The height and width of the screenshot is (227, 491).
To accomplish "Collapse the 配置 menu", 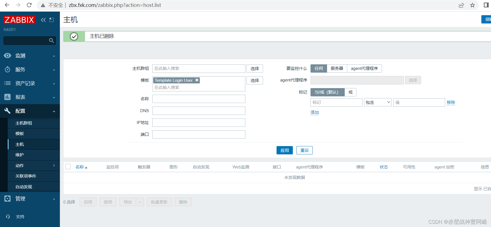I will pos(54,111).
